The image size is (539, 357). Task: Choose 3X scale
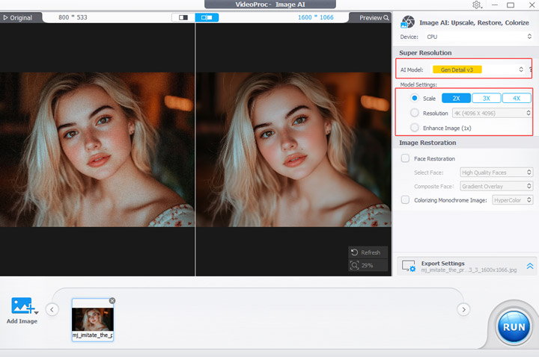486,98
